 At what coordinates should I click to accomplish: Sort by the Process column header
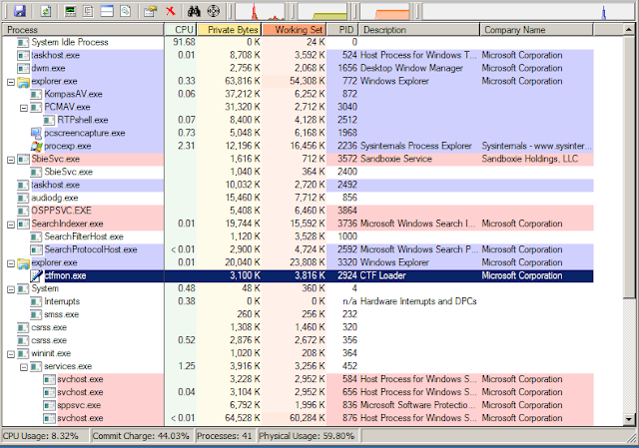pos(83,30)
